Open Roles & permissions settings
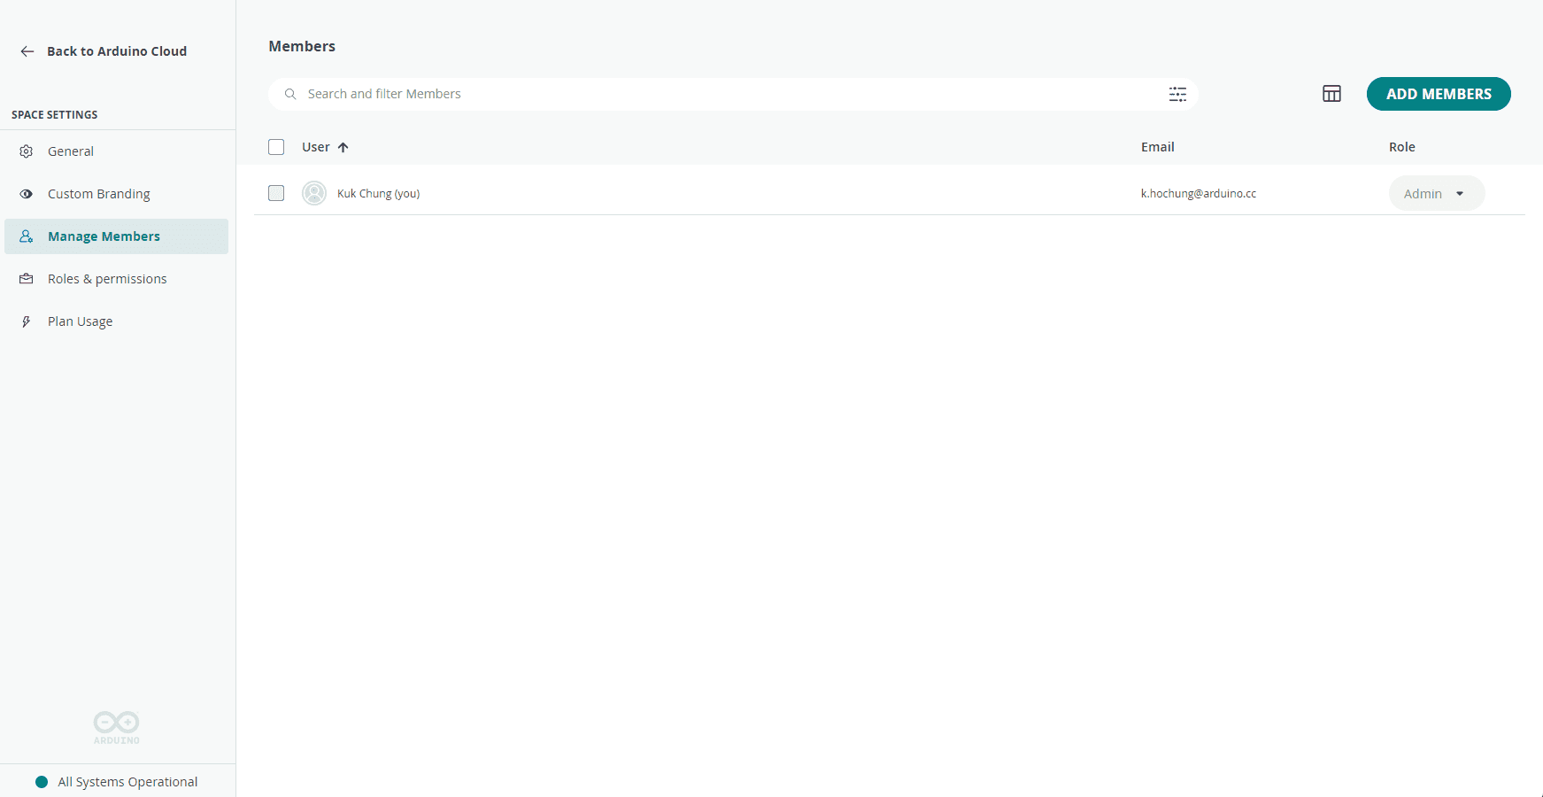Screen dimensions: 1543x797 (107, 279)
